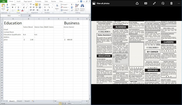Click the Cut scissors icon in Excel

point(7,5)
